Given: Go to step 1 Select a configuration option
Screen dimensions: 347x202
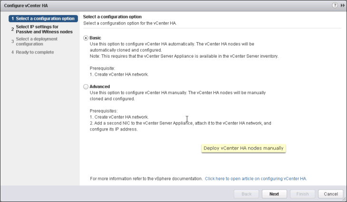Looking at the screenshot, I should pos(43,18).
